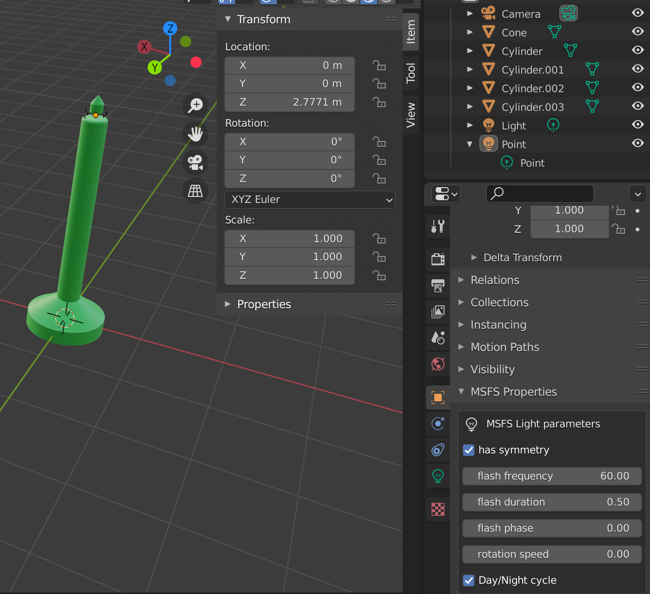650x594 pixels.
Task: Click the properties search field
Action: [540, 194]
